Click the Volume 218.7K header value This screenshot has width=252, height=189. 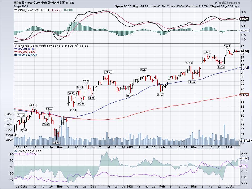coord(197,6)
